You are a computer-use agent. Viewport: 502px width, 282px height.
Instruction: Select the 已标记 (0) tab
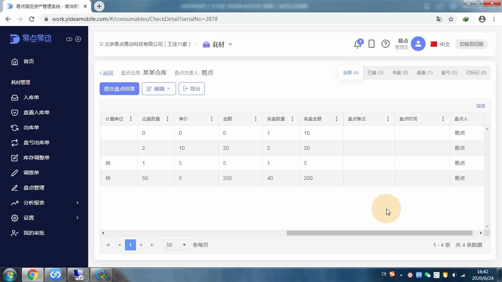click(476, 73)
